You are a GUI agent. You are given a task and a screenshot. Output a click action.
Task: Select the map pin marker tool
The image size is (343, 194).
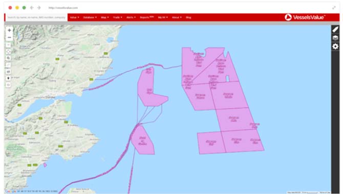(8, 78)
